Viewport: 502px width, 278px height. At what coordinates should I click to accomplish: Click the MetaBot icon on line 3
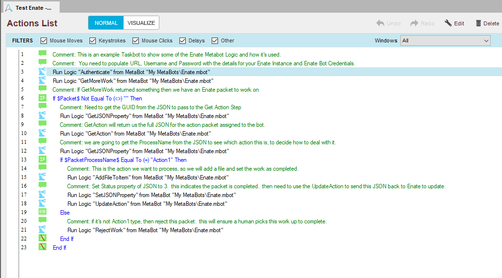[42, 72]
